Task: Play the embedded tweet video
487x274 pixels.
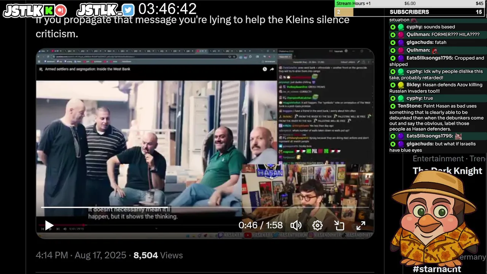Action: pyautogui.click(x=49, y=225)
